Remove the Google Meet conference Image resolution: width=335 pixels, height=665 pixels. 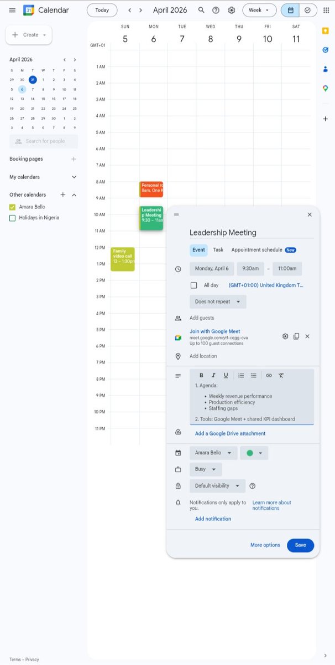(x=307, y=336)
